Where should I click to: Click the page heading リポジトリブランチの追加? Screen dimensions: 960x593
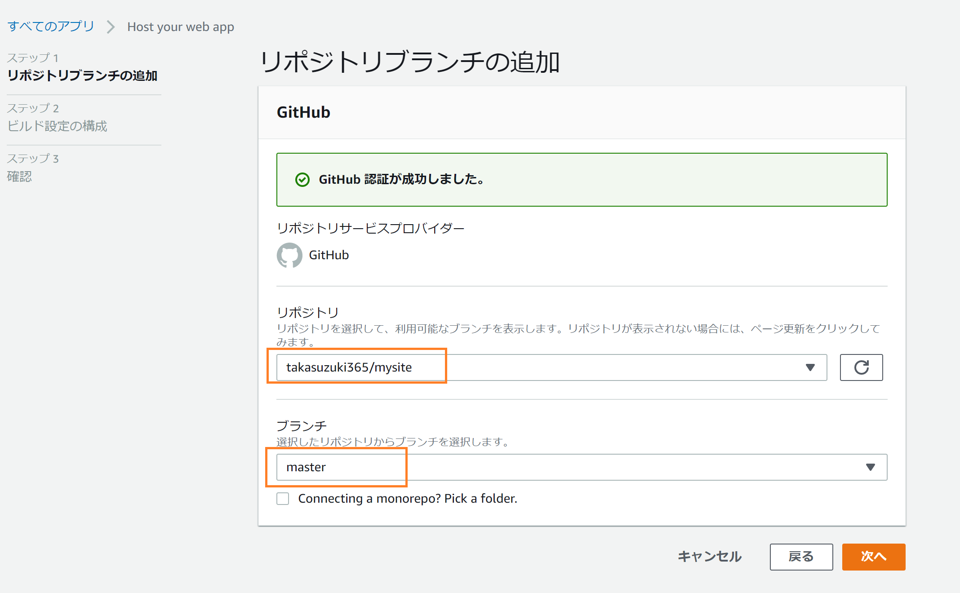point(410,62)
